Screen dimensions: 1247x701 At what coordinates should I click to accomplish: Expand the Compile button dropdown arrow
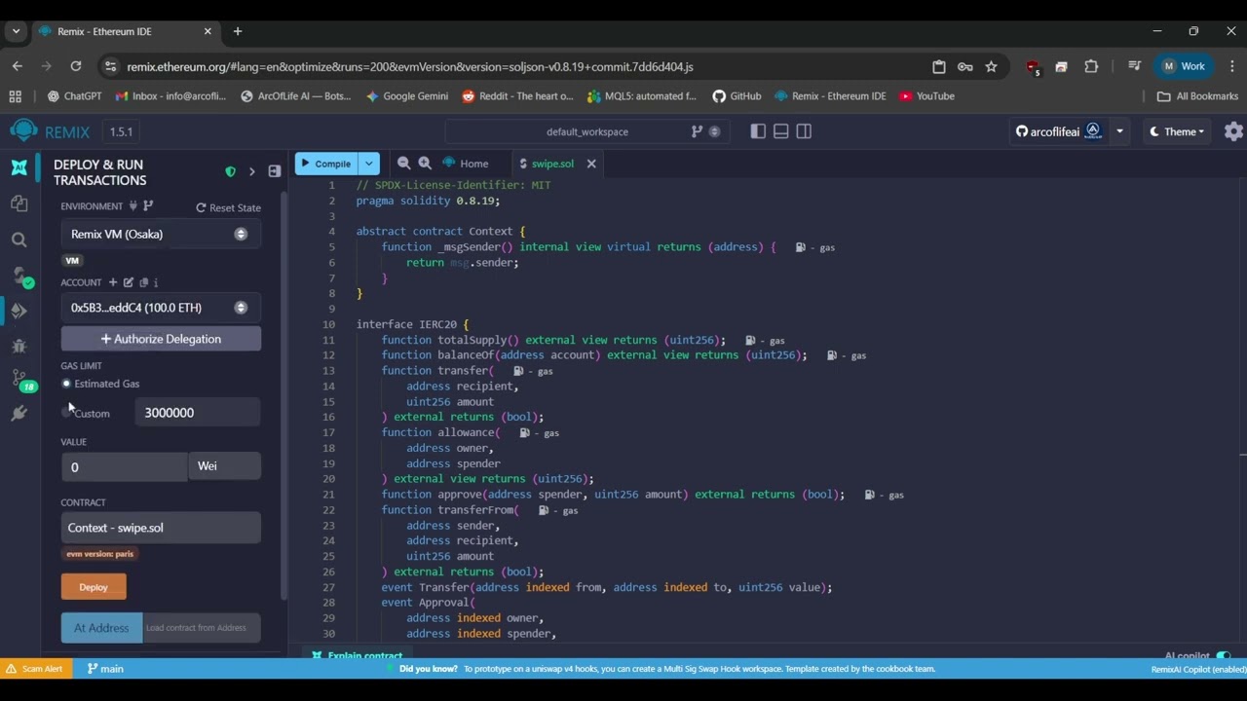pos(369,164)
